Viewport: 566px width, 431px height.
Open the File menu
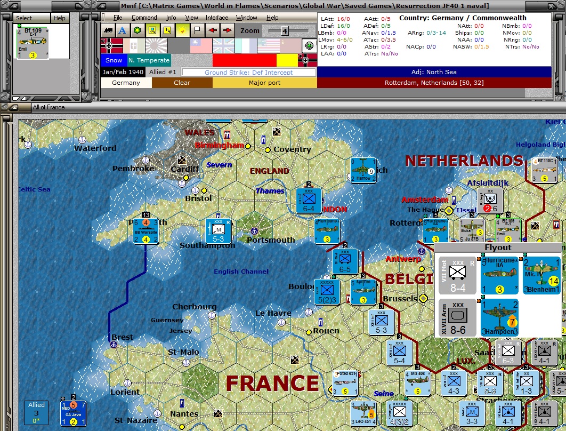pyautogui.click(x=118, y=18)
